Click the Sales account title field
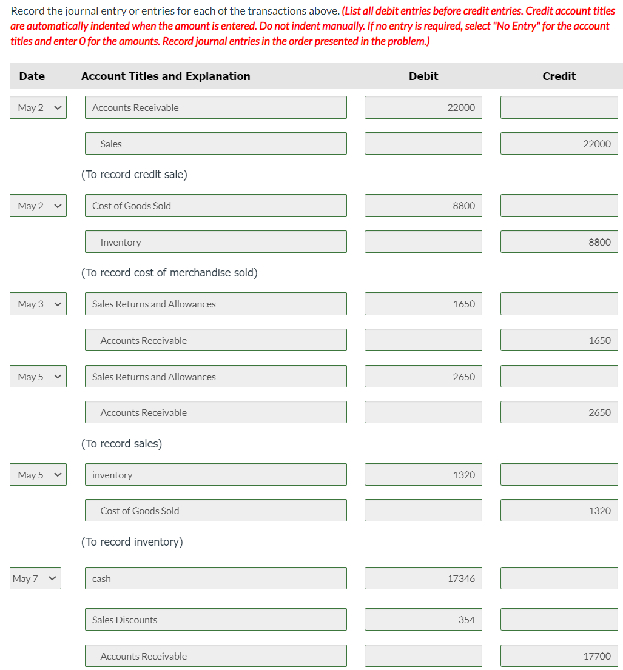The image size is (623, 670). [x=215, y=143]
